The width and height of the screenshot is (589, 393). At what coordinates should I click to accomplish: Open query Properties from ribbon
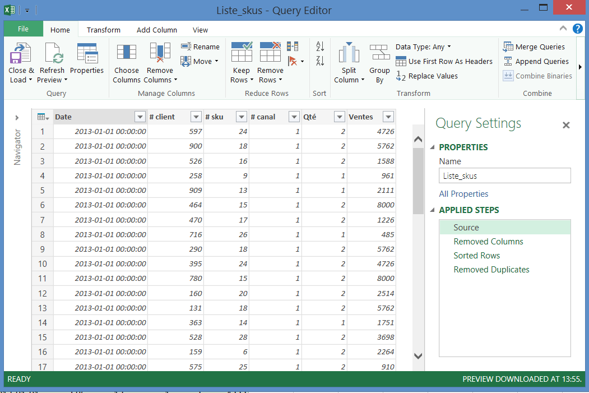(x=87, y=54)
